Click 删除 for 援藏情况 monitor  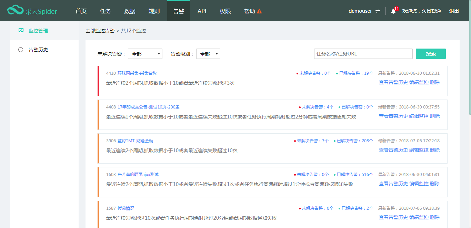(x=435, y=217)
